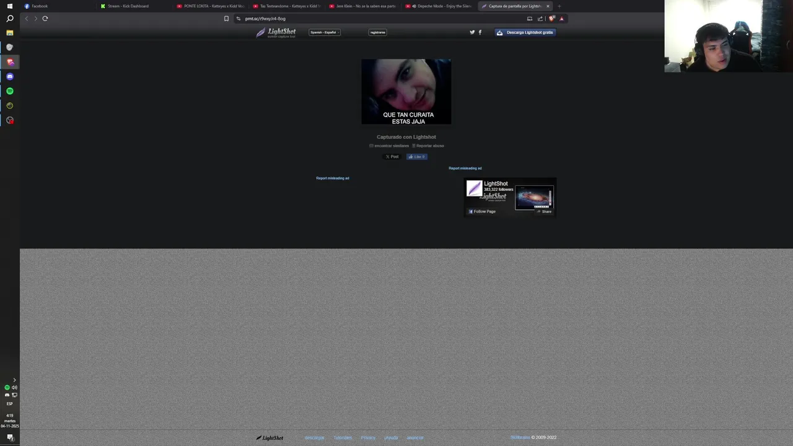Click Descarga Lightshot gratis button
Viewport: 793px width, 446px height.
coord(525,32)
